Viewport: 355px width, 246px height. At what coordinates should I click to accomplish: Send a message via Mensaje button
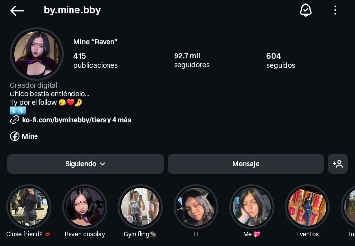(246, 164)
